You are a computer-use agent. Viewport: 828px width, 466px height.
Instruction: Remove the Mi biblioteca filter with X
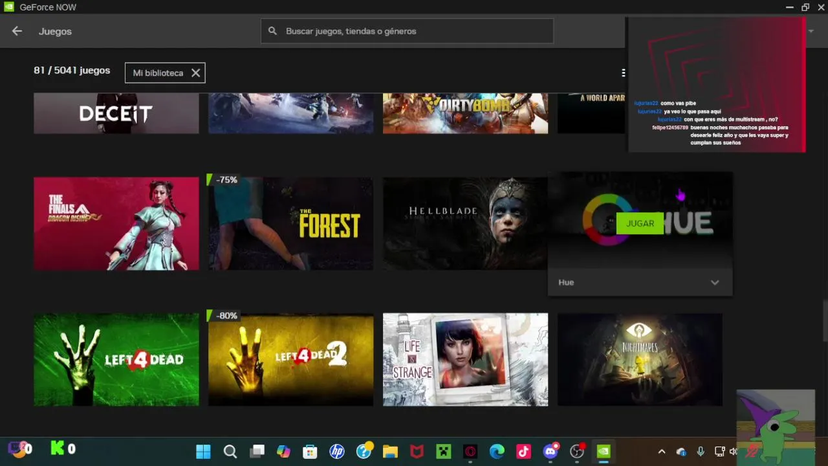[195, 73]
